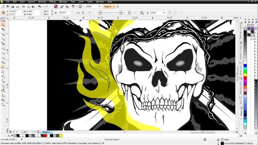Add a page after with page icon
The image size is (258, 145).
click(38, 132)
